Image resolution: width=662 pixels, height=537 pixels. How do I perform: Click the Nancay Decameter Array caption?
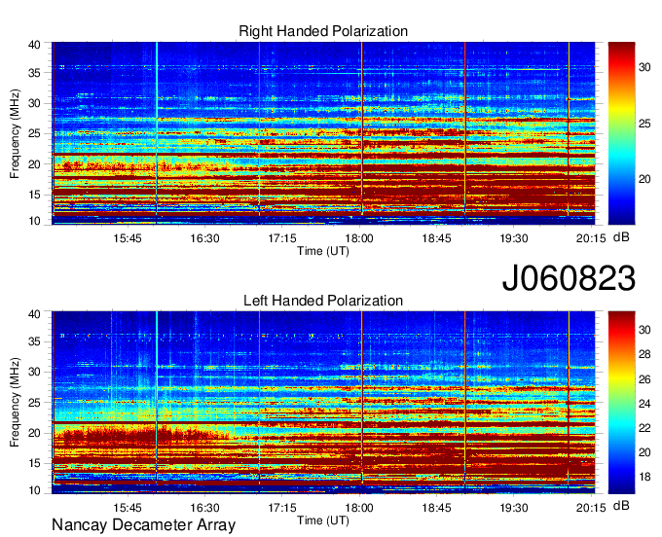(x=143, y=524)
